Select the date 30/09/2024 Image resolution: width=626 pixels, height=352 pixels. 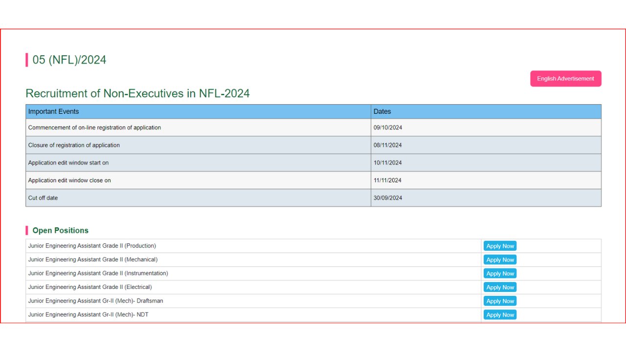click(387, 198)
